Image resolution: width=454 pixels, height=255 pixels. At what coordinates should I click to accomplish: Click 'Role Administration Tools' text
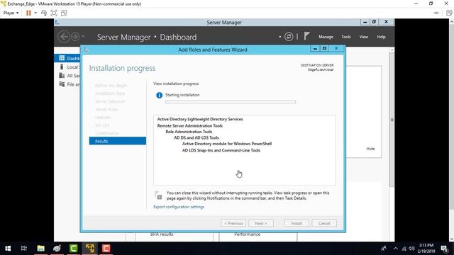click(x=189, y=132)
